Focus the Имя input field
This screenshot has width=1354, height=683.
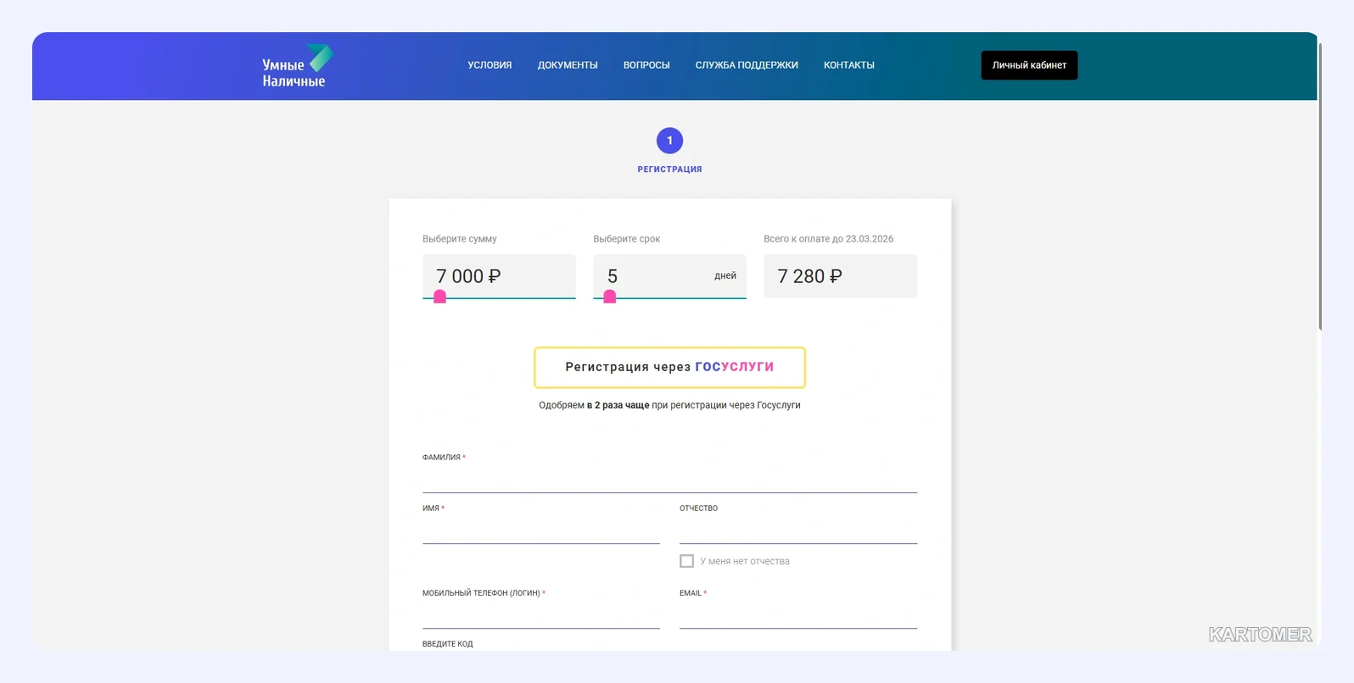coord(541,530)
